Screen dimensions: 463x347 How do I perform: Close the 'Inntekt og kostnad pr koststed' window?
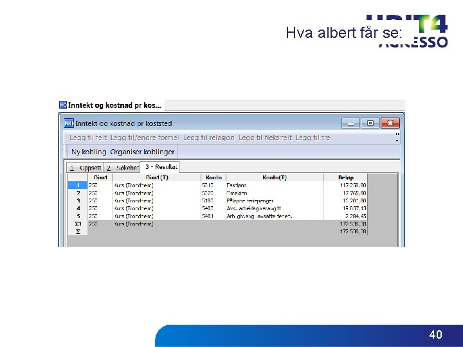[x=390, y=123]
